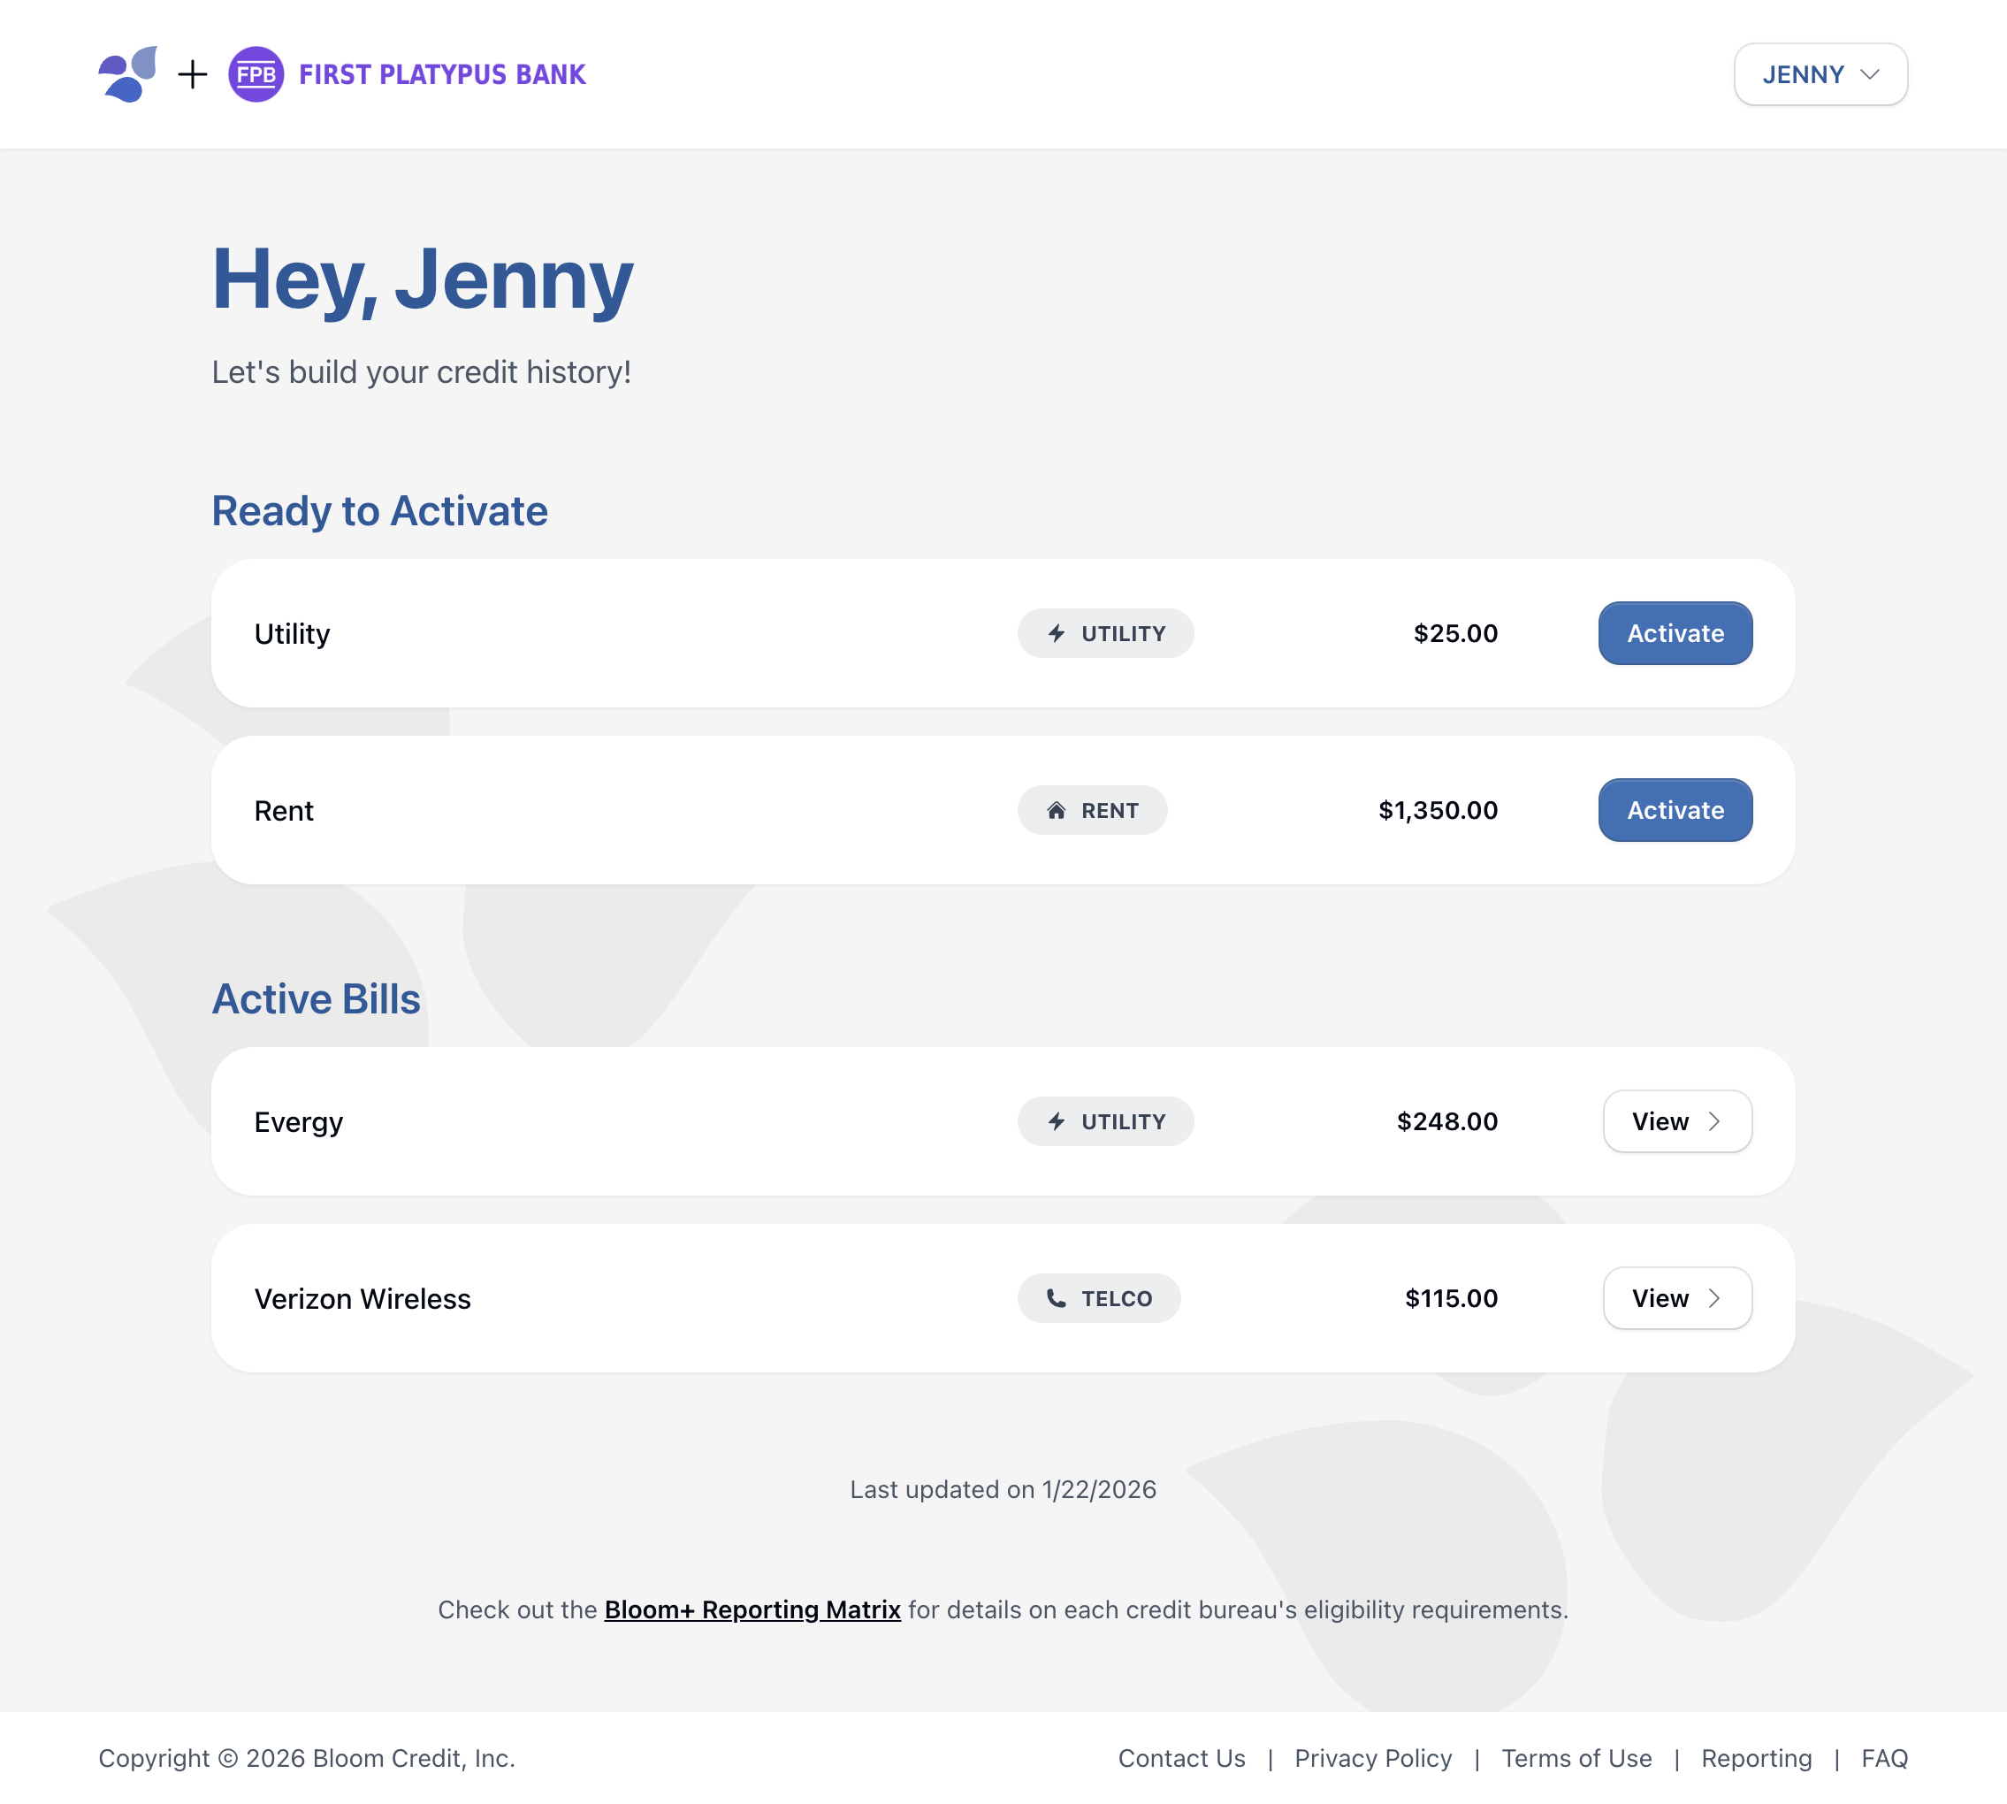This screenshot has height=1804, width=2007.
Task: Click the down chevron beside JENNY
Action: pos(1870,74)
